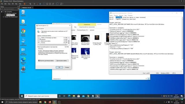This screenshot has height=104, width=185.
Task: Select Microsoft Edge icon on VM desktop
Action: (23, 61)
